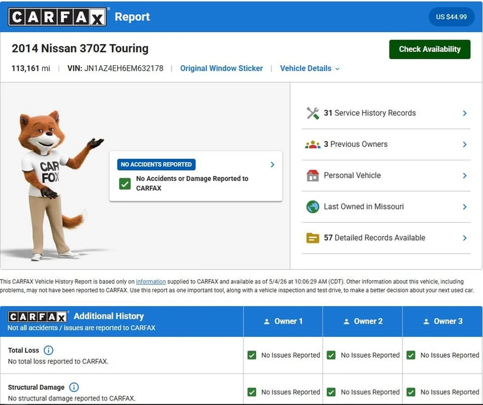Open the Service History Records chevron
This screenshot has width=483, height=405.
(465, 113)
